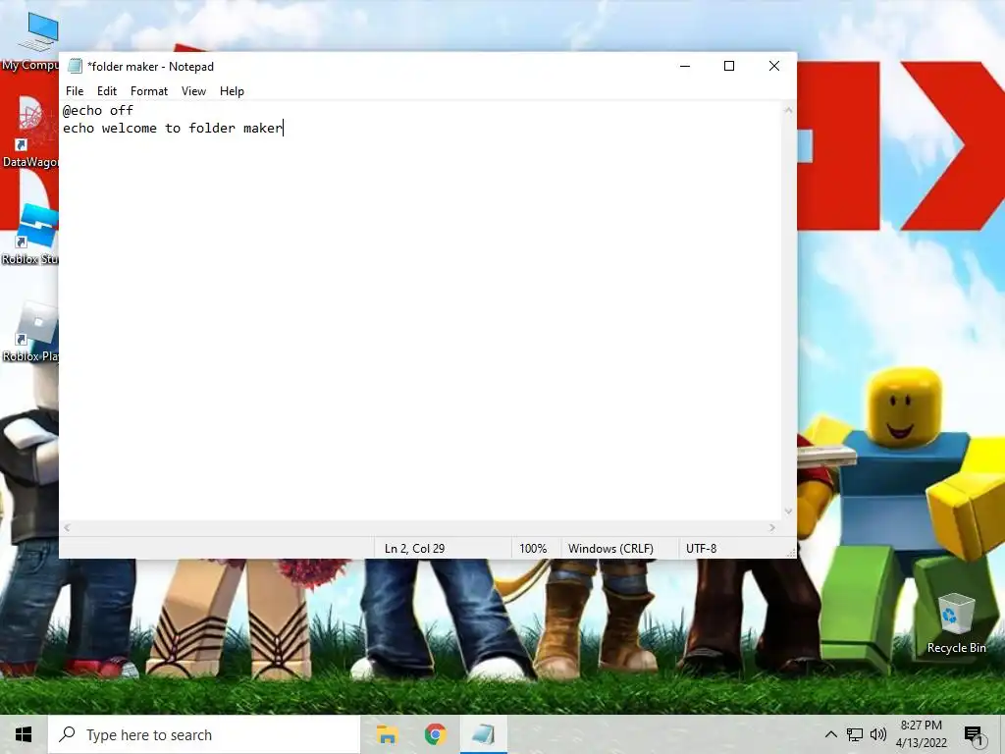Select the DataWagon desktop shortcut
This screenshot has width=1005, height=754.
pos(30,132)
